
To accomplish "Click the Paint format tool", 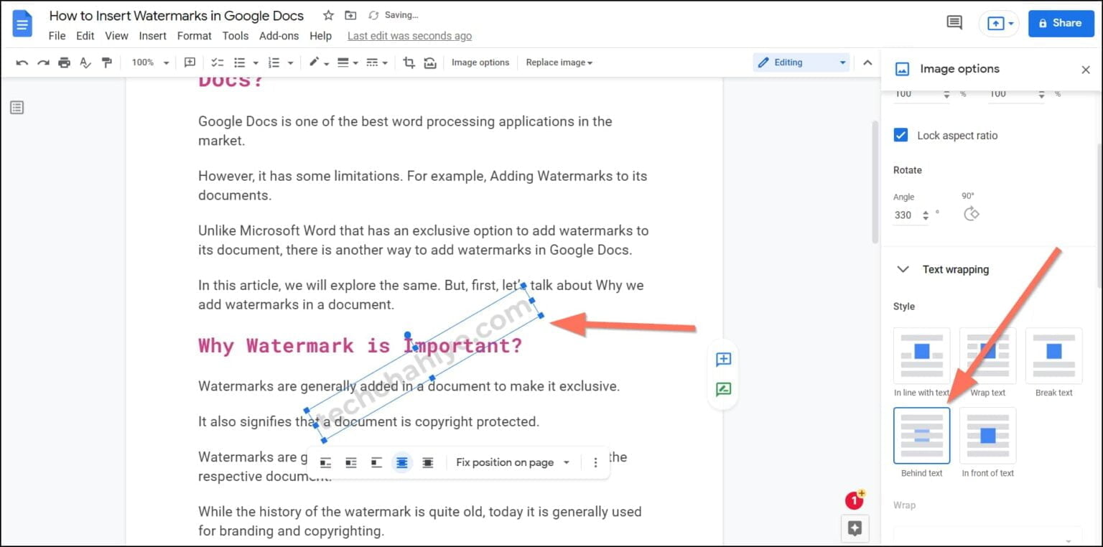I will 107,62.
